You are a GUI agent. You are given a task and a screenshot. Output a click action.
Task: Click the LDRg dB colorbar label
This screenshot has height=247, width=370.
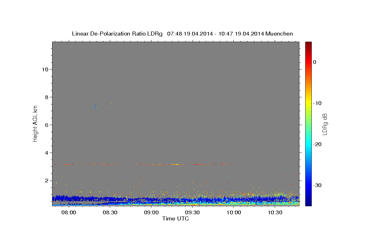[325, 124]
